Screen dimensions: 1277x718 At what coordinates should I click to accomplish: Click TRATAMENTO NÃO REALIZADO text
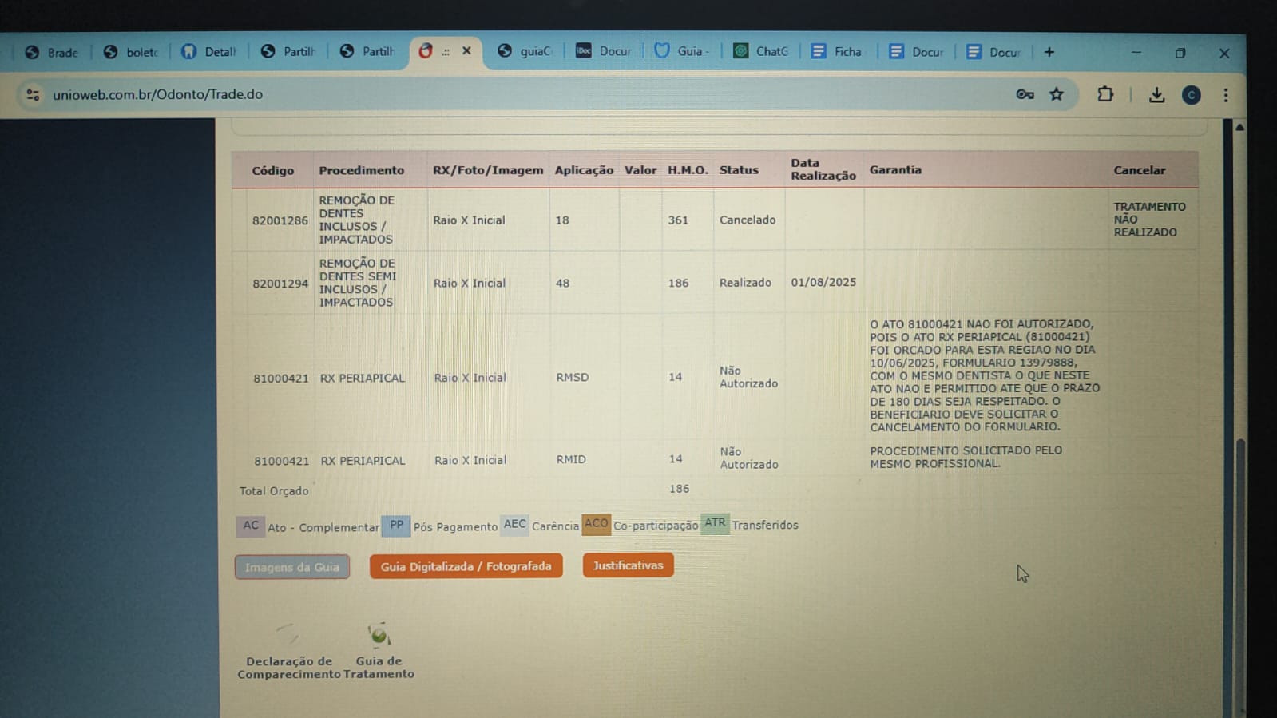[x=1150, y=220]
